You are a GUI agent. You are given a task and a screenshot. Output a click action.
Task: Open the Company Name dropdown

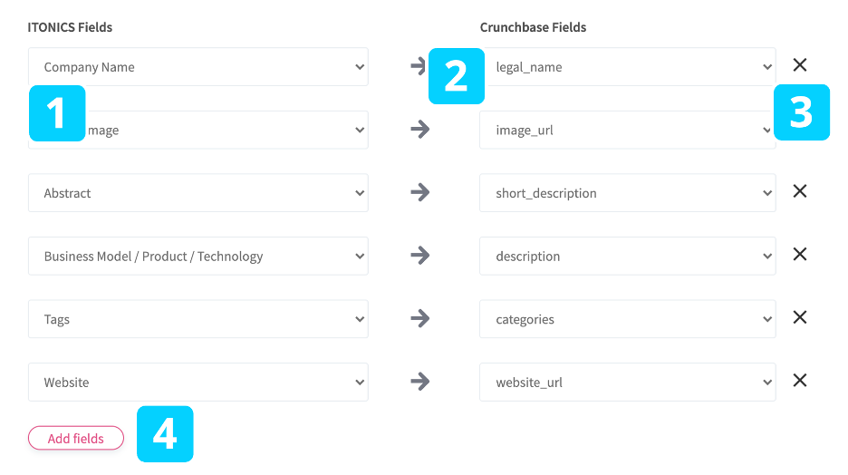tap(198, 67)
